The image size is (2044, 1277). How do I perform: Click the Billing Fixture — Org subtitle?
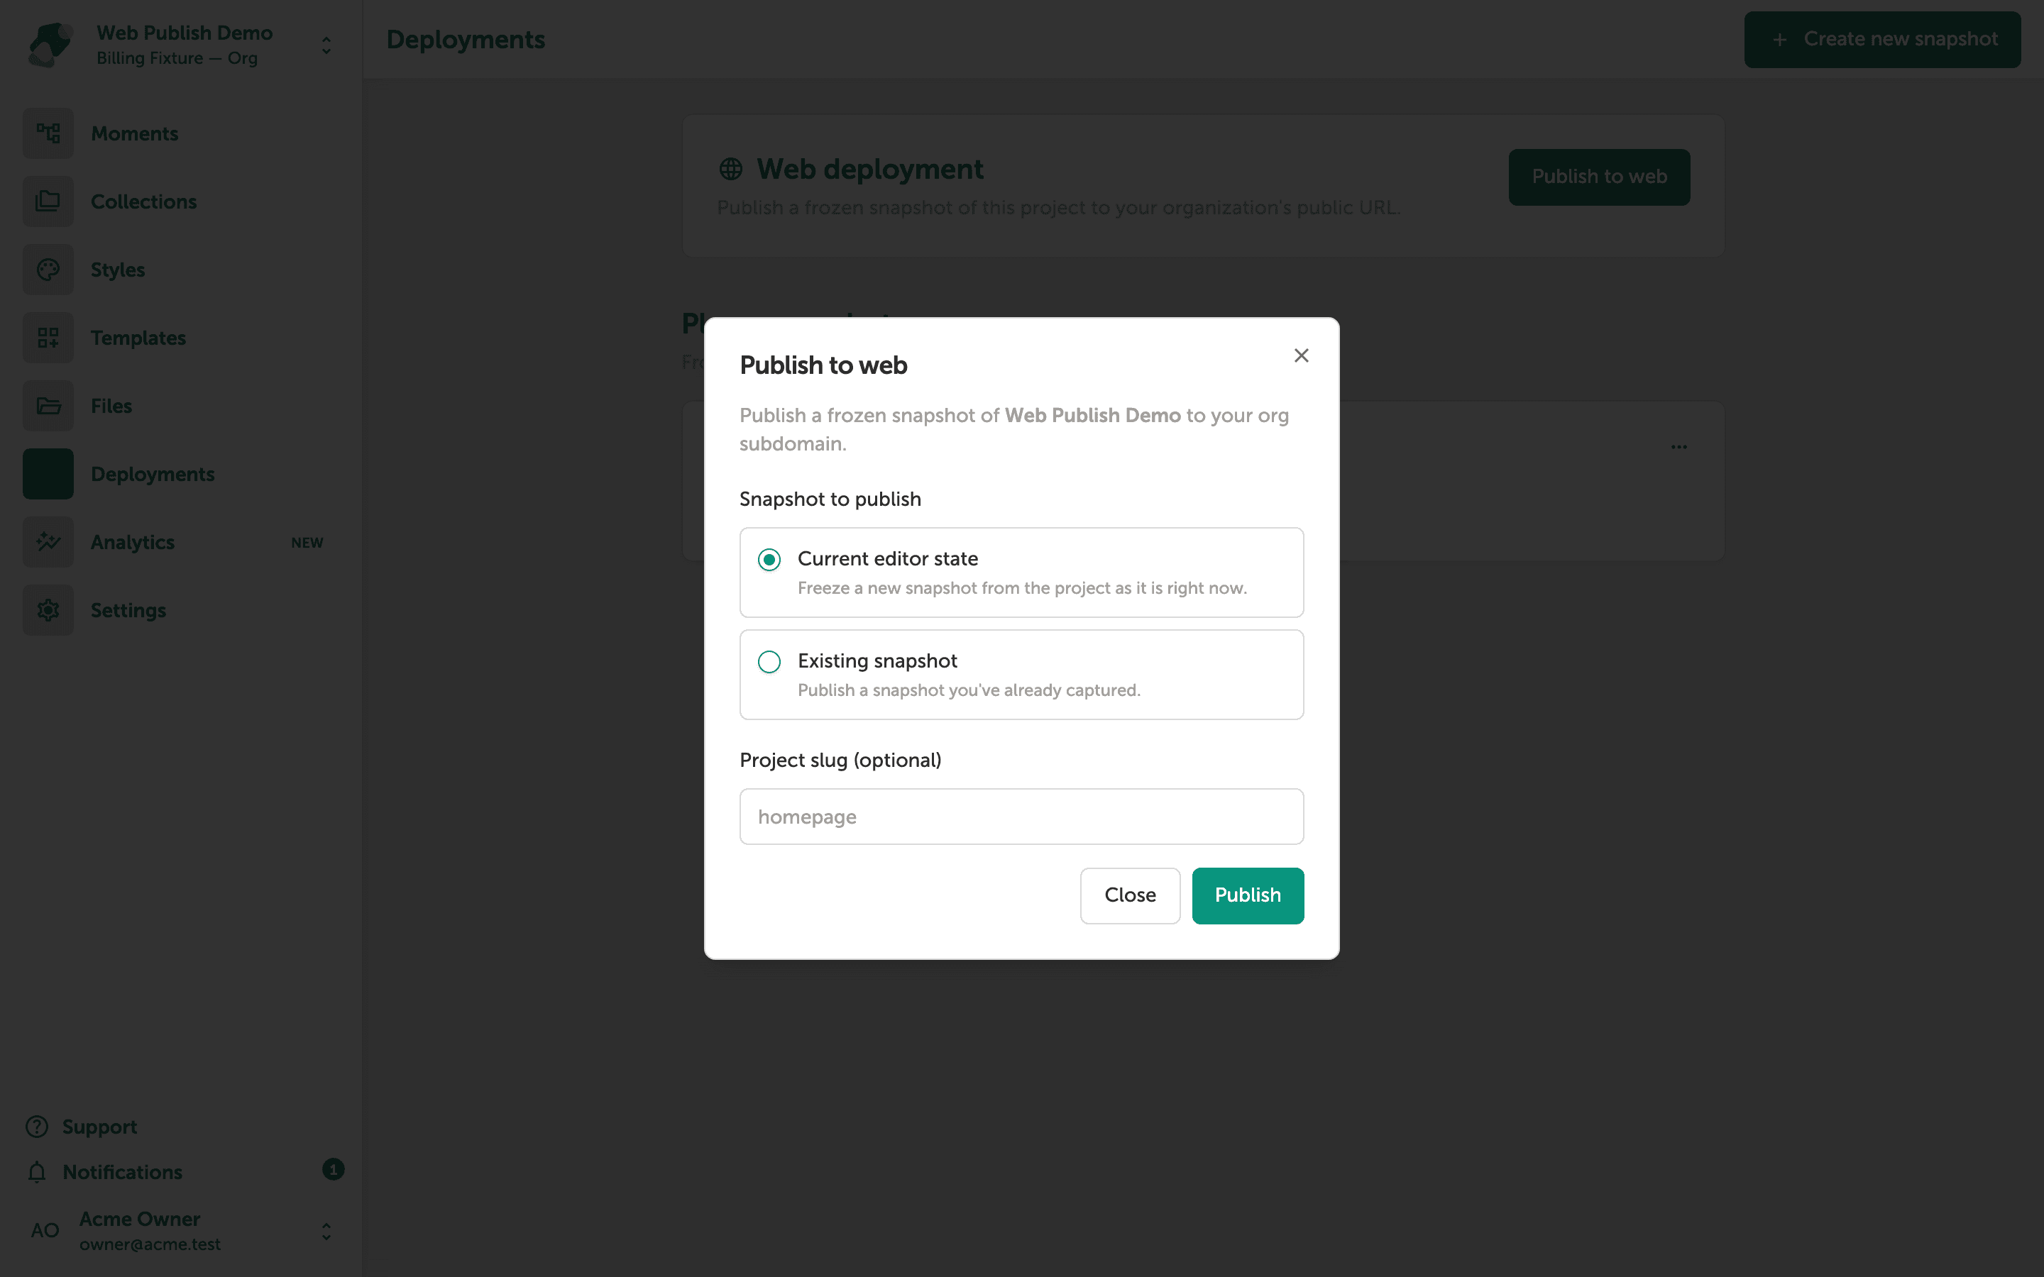tap(177, 58)
